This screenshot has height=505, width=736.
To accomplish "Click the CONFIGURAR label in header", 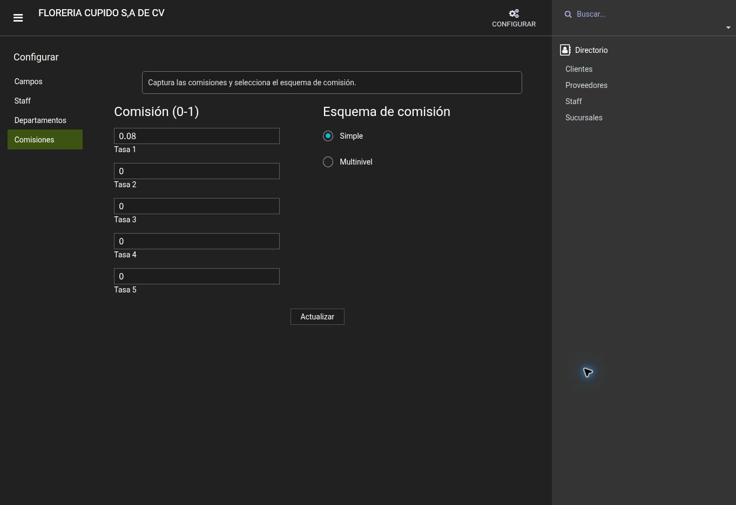I will (514, 24).
